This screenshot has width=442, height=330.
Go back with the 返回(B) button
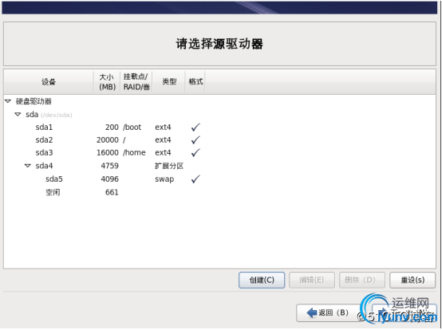(x=329, y=312)
